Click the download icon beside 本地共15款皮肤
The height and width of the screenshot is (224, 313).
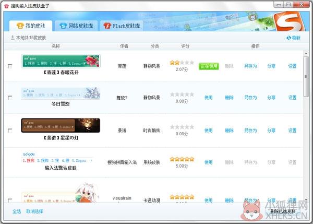click(13, 38)
